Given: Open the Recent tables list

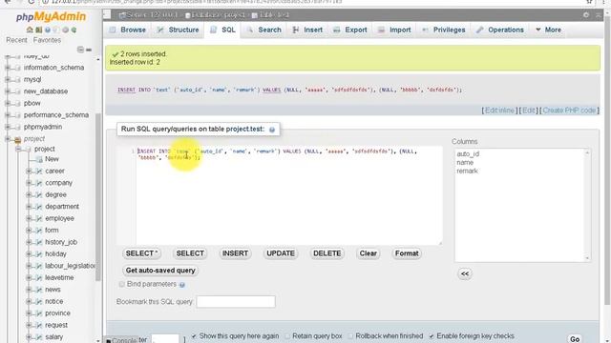Looking at the screenshot, I should click(16, 40).
